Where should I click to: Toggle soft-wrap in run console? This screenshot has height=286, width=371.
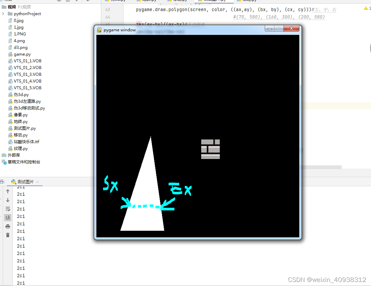coord(8,209)
